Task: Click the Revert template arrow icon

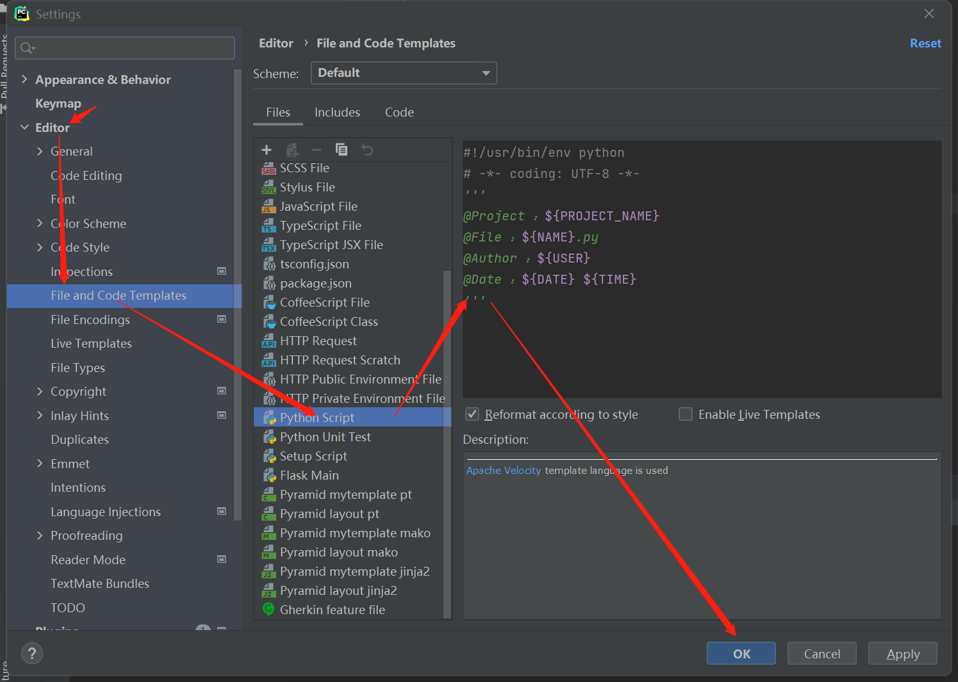Action: point(367,150)
